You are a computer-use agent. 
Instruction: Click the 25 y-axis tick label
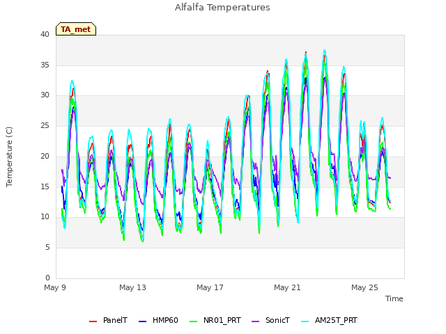point(45,125)
